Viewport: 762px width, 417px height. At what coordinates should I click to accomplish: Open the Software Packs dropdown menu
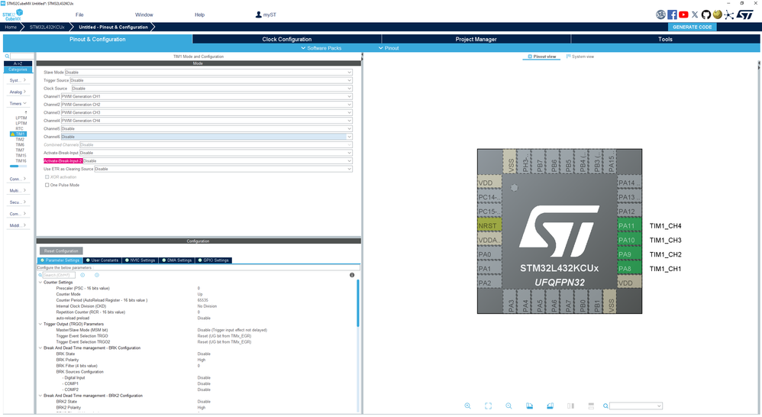coord(321,48)
